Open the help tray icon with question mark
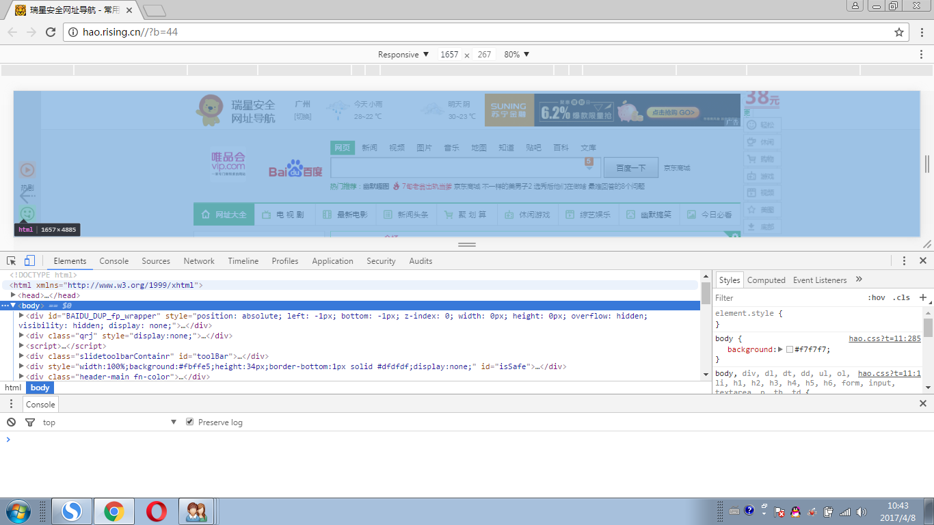 (x=749, y=511)
